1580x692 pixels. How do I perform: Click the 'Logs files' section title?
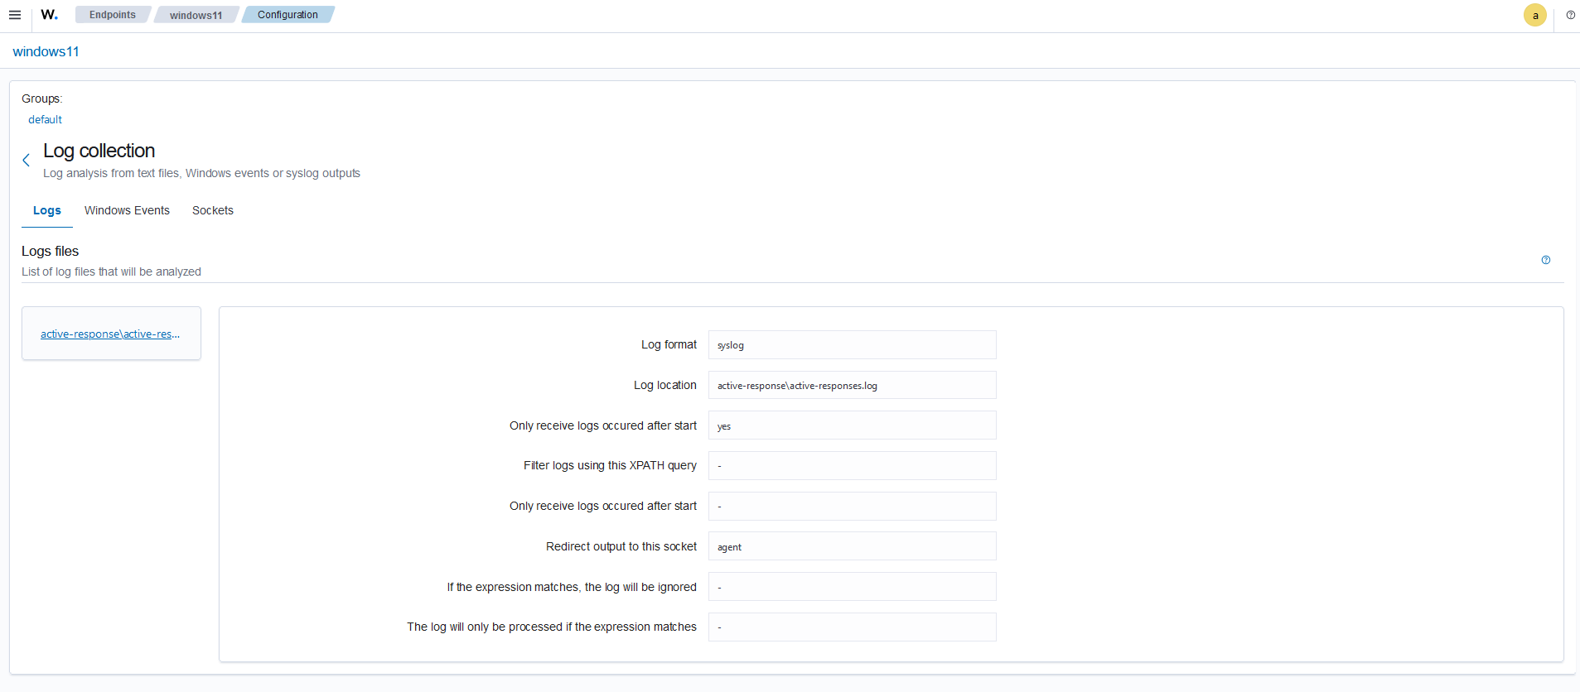50,251
